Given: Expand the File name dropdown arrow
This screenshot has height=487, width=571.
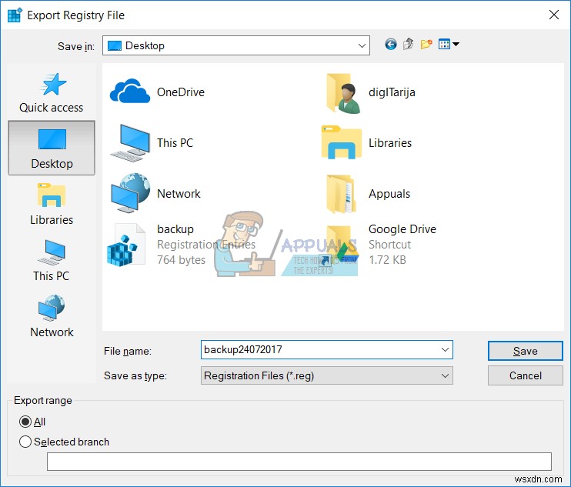Looking at the screenshot, I should [445, 349].
